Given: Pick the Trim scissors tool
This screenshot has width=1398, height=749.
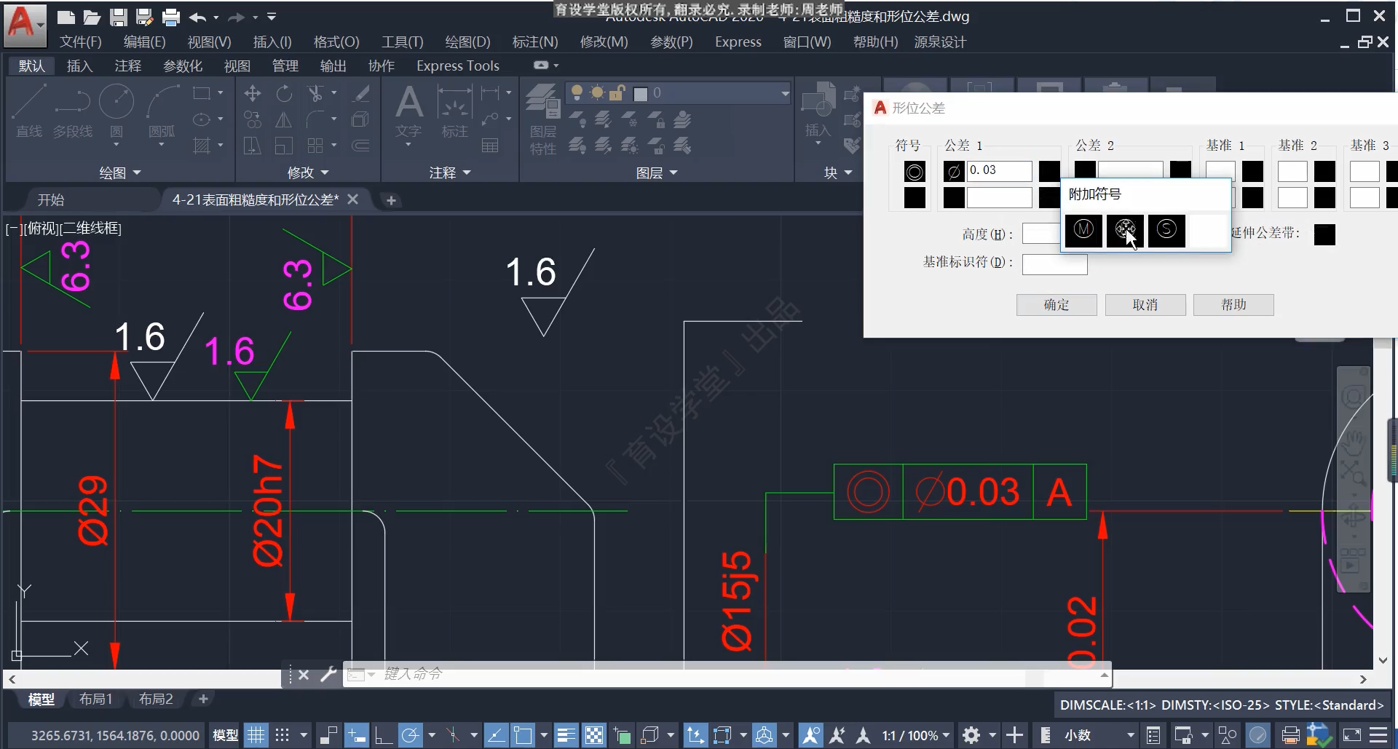Looking at the screenshot, I should (x=315, y=93).
